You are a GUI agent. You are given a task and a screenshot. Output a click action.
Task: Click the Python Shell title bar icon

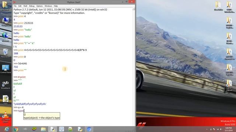point(14,2)
